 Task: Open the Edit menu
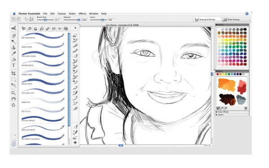(x=52, y=13)
